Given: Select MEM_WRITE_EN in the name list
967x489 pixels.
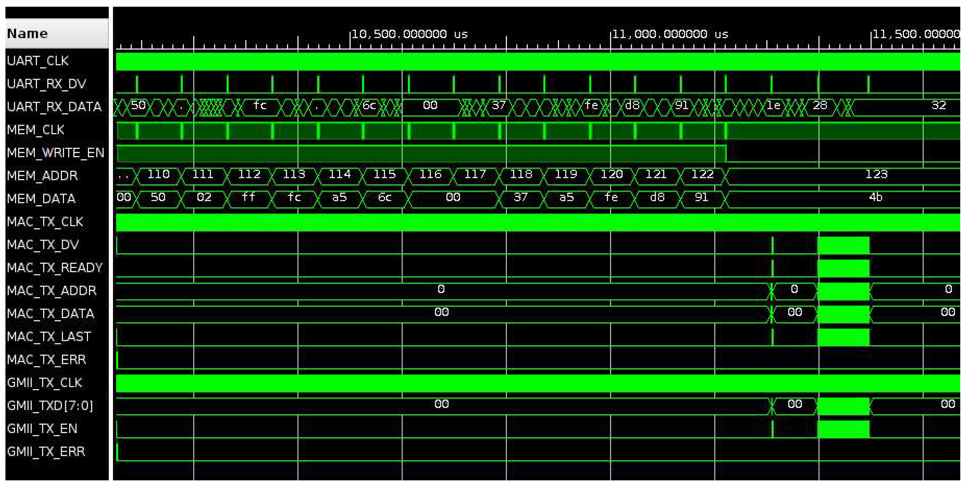Looking at the screenshot, I should point(55,153).
